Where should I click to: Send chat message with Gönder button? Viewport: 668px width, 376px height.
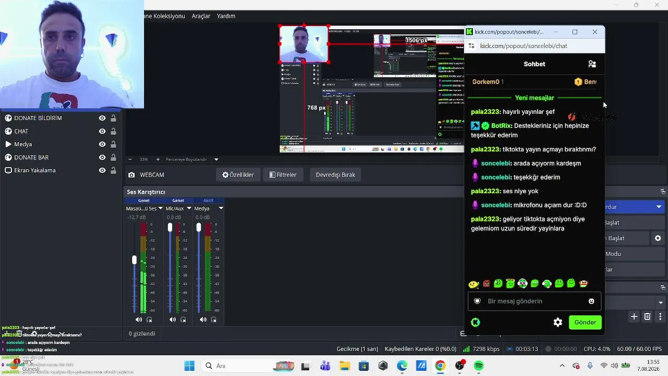tap(585, 322)
